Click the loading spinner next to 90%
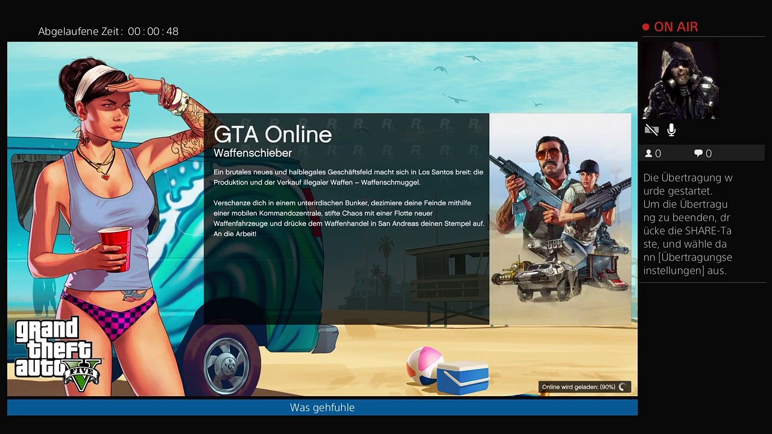 coord(623,387)
